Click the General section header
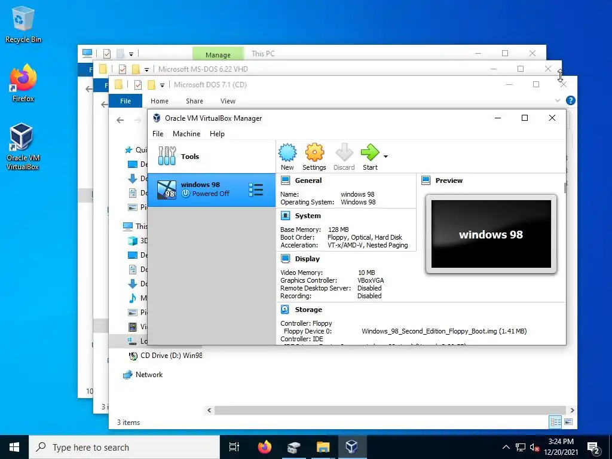The image size is (612, 459). [308, 180]
